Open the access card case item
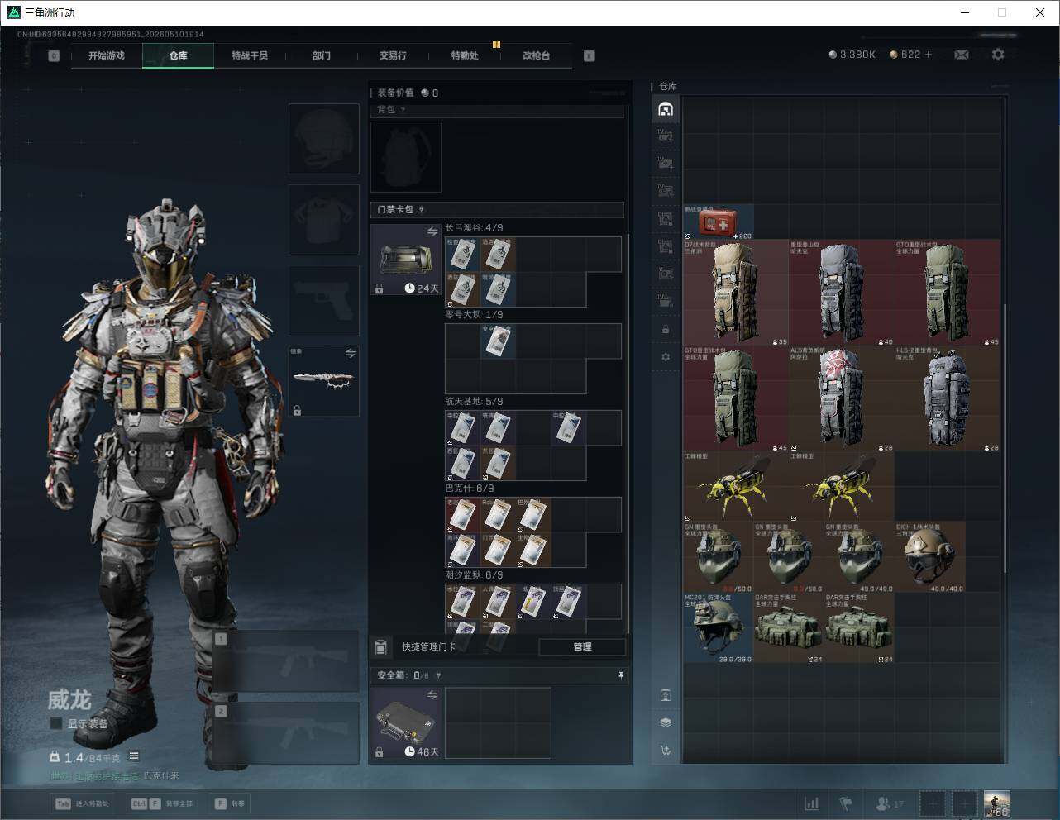This screenshot has height=820, width=1060. (406, 260)
